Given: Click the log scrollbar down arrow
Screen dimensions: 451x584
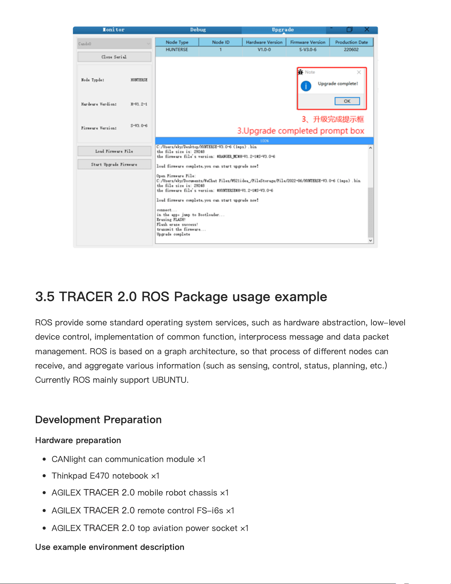Looking at the screenshot, I should click(370, 240).
